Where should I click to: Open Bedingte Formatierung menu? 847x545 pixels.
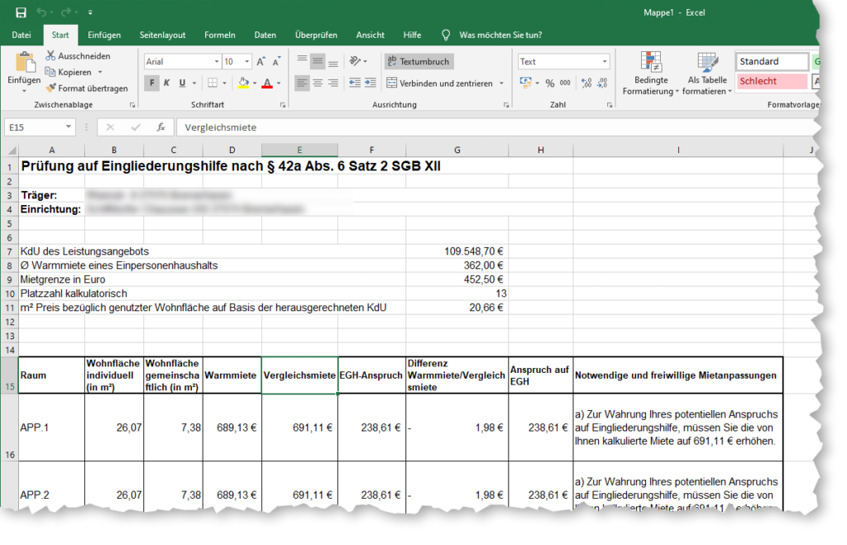[651, 74]
